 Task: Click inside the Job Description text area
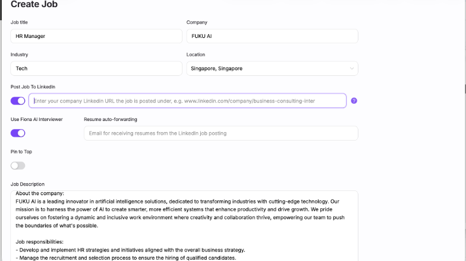pos(184,225)
